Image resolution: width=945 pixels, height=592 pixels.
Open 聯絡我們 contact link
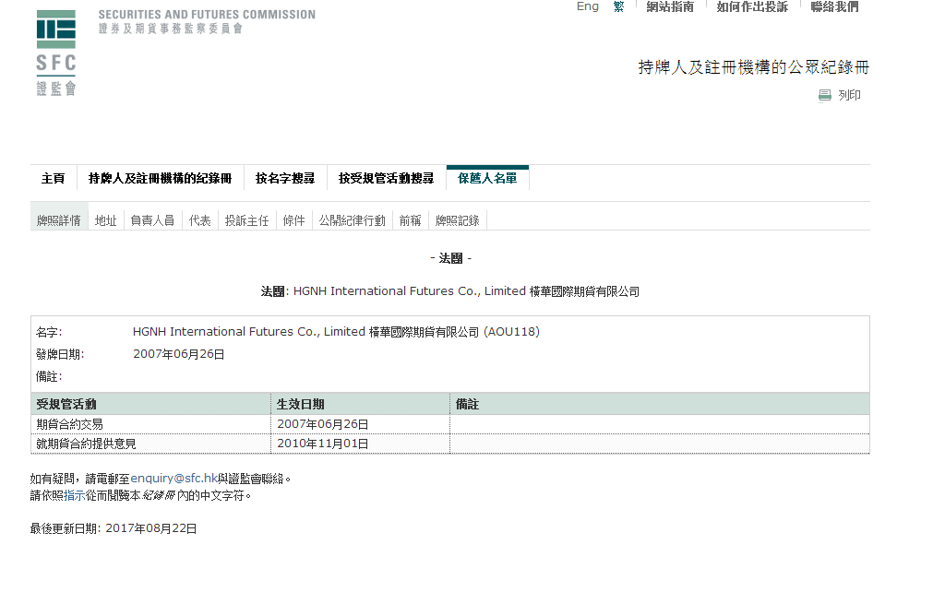click(834, 6)
